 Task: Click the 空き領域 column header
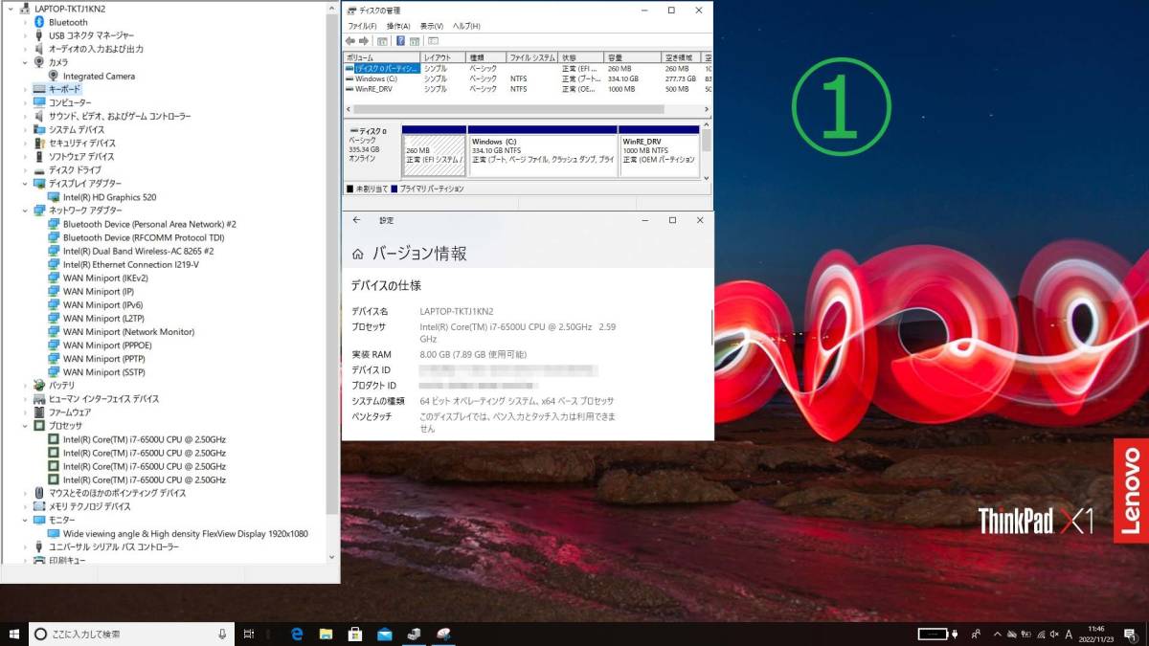tap(682, 58)
